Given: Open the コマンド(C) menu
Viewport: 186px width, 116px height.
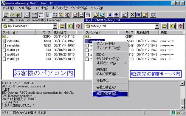Looking at the screenshot, I should tap(41, 8).
